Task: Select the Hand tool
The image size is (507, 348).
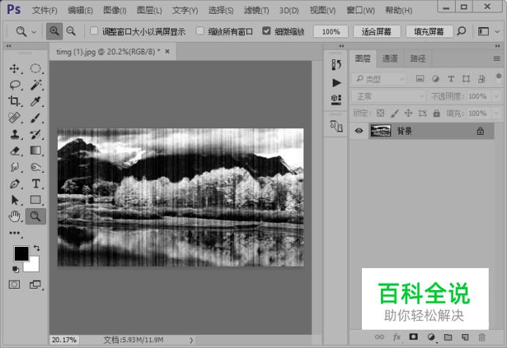Action: click(x=15, y=216)
